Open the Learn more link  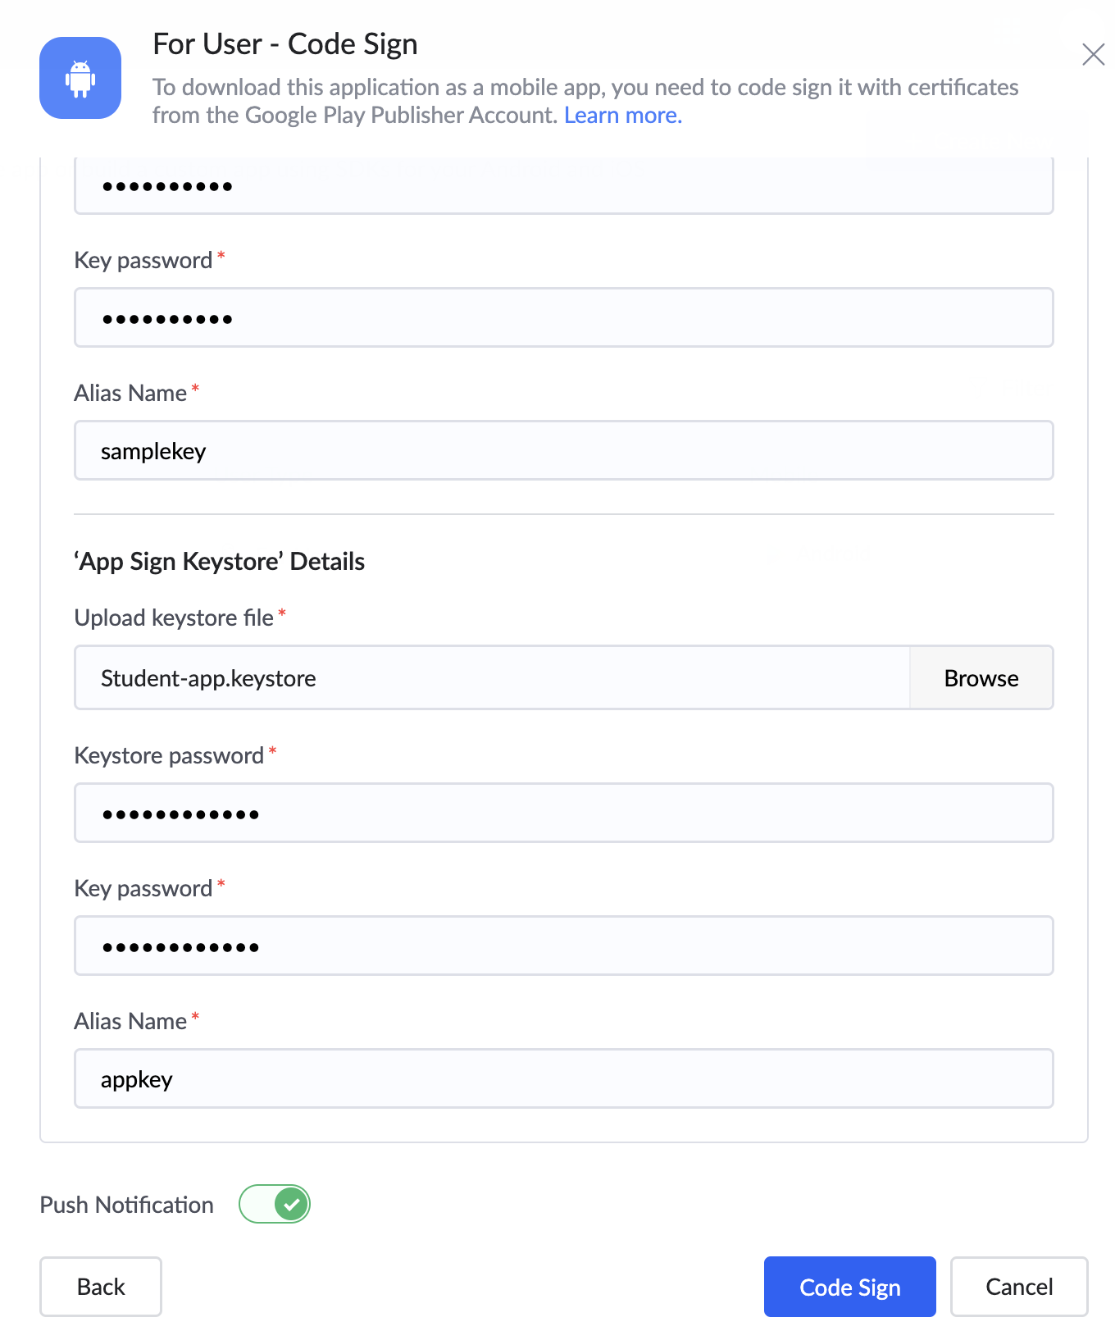(622, 116)
